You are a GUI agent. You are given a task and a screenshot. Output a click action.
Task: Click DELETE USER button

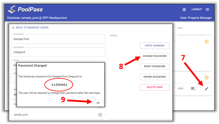tap(155, 87)
